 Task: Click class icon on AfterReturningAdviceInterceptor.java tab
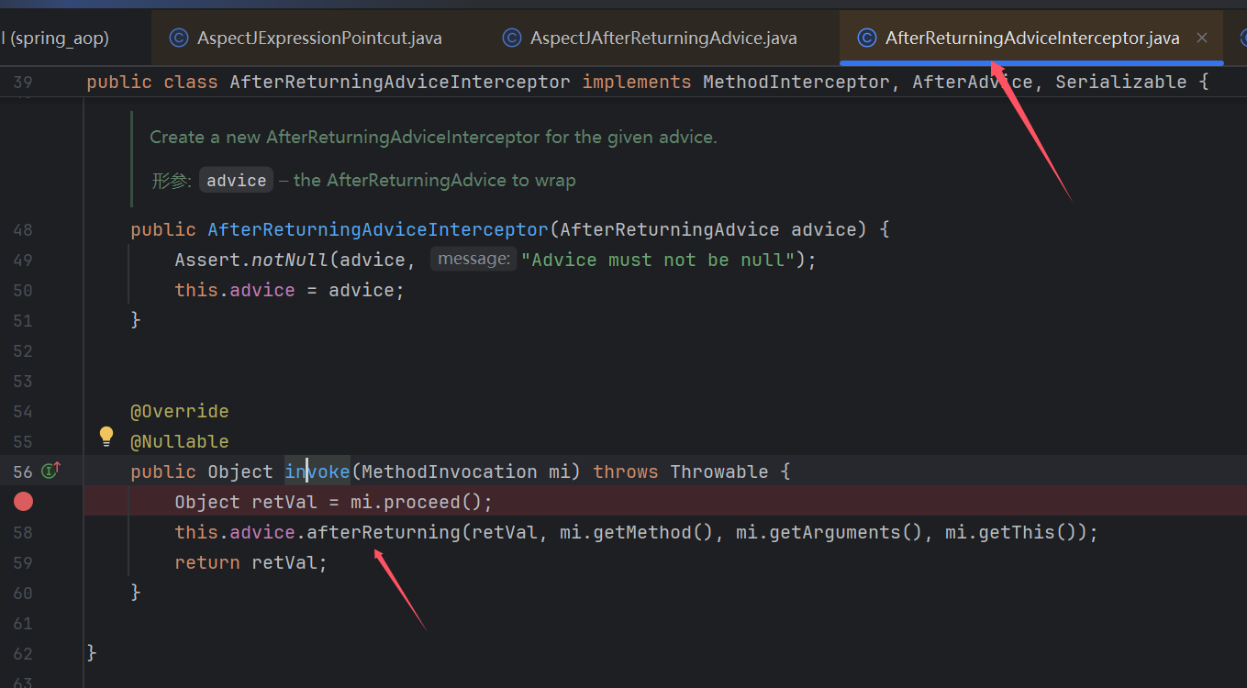(866, 38)
